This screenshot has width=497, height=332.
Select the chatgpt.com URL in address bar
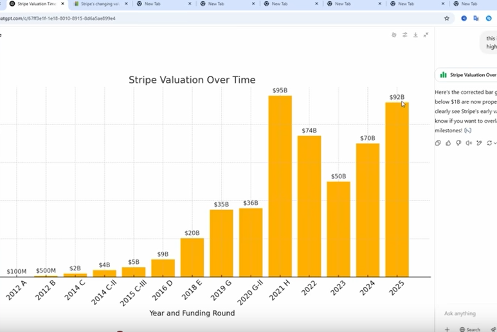tap(57, 19)
